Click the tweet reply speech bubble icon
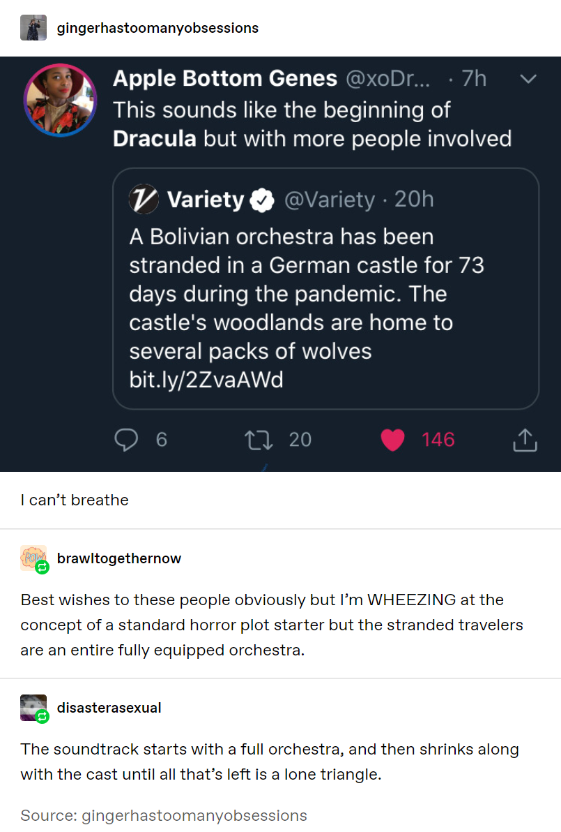The width and height of the screenshot is (561, 832). pyautogui.click(x=127, y=440)
